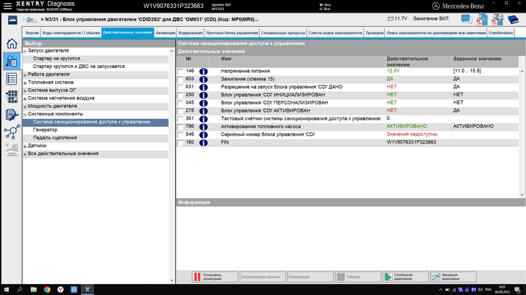Tick the checkbox for row 146
526x295 pixels.
[x=180, y=71]
